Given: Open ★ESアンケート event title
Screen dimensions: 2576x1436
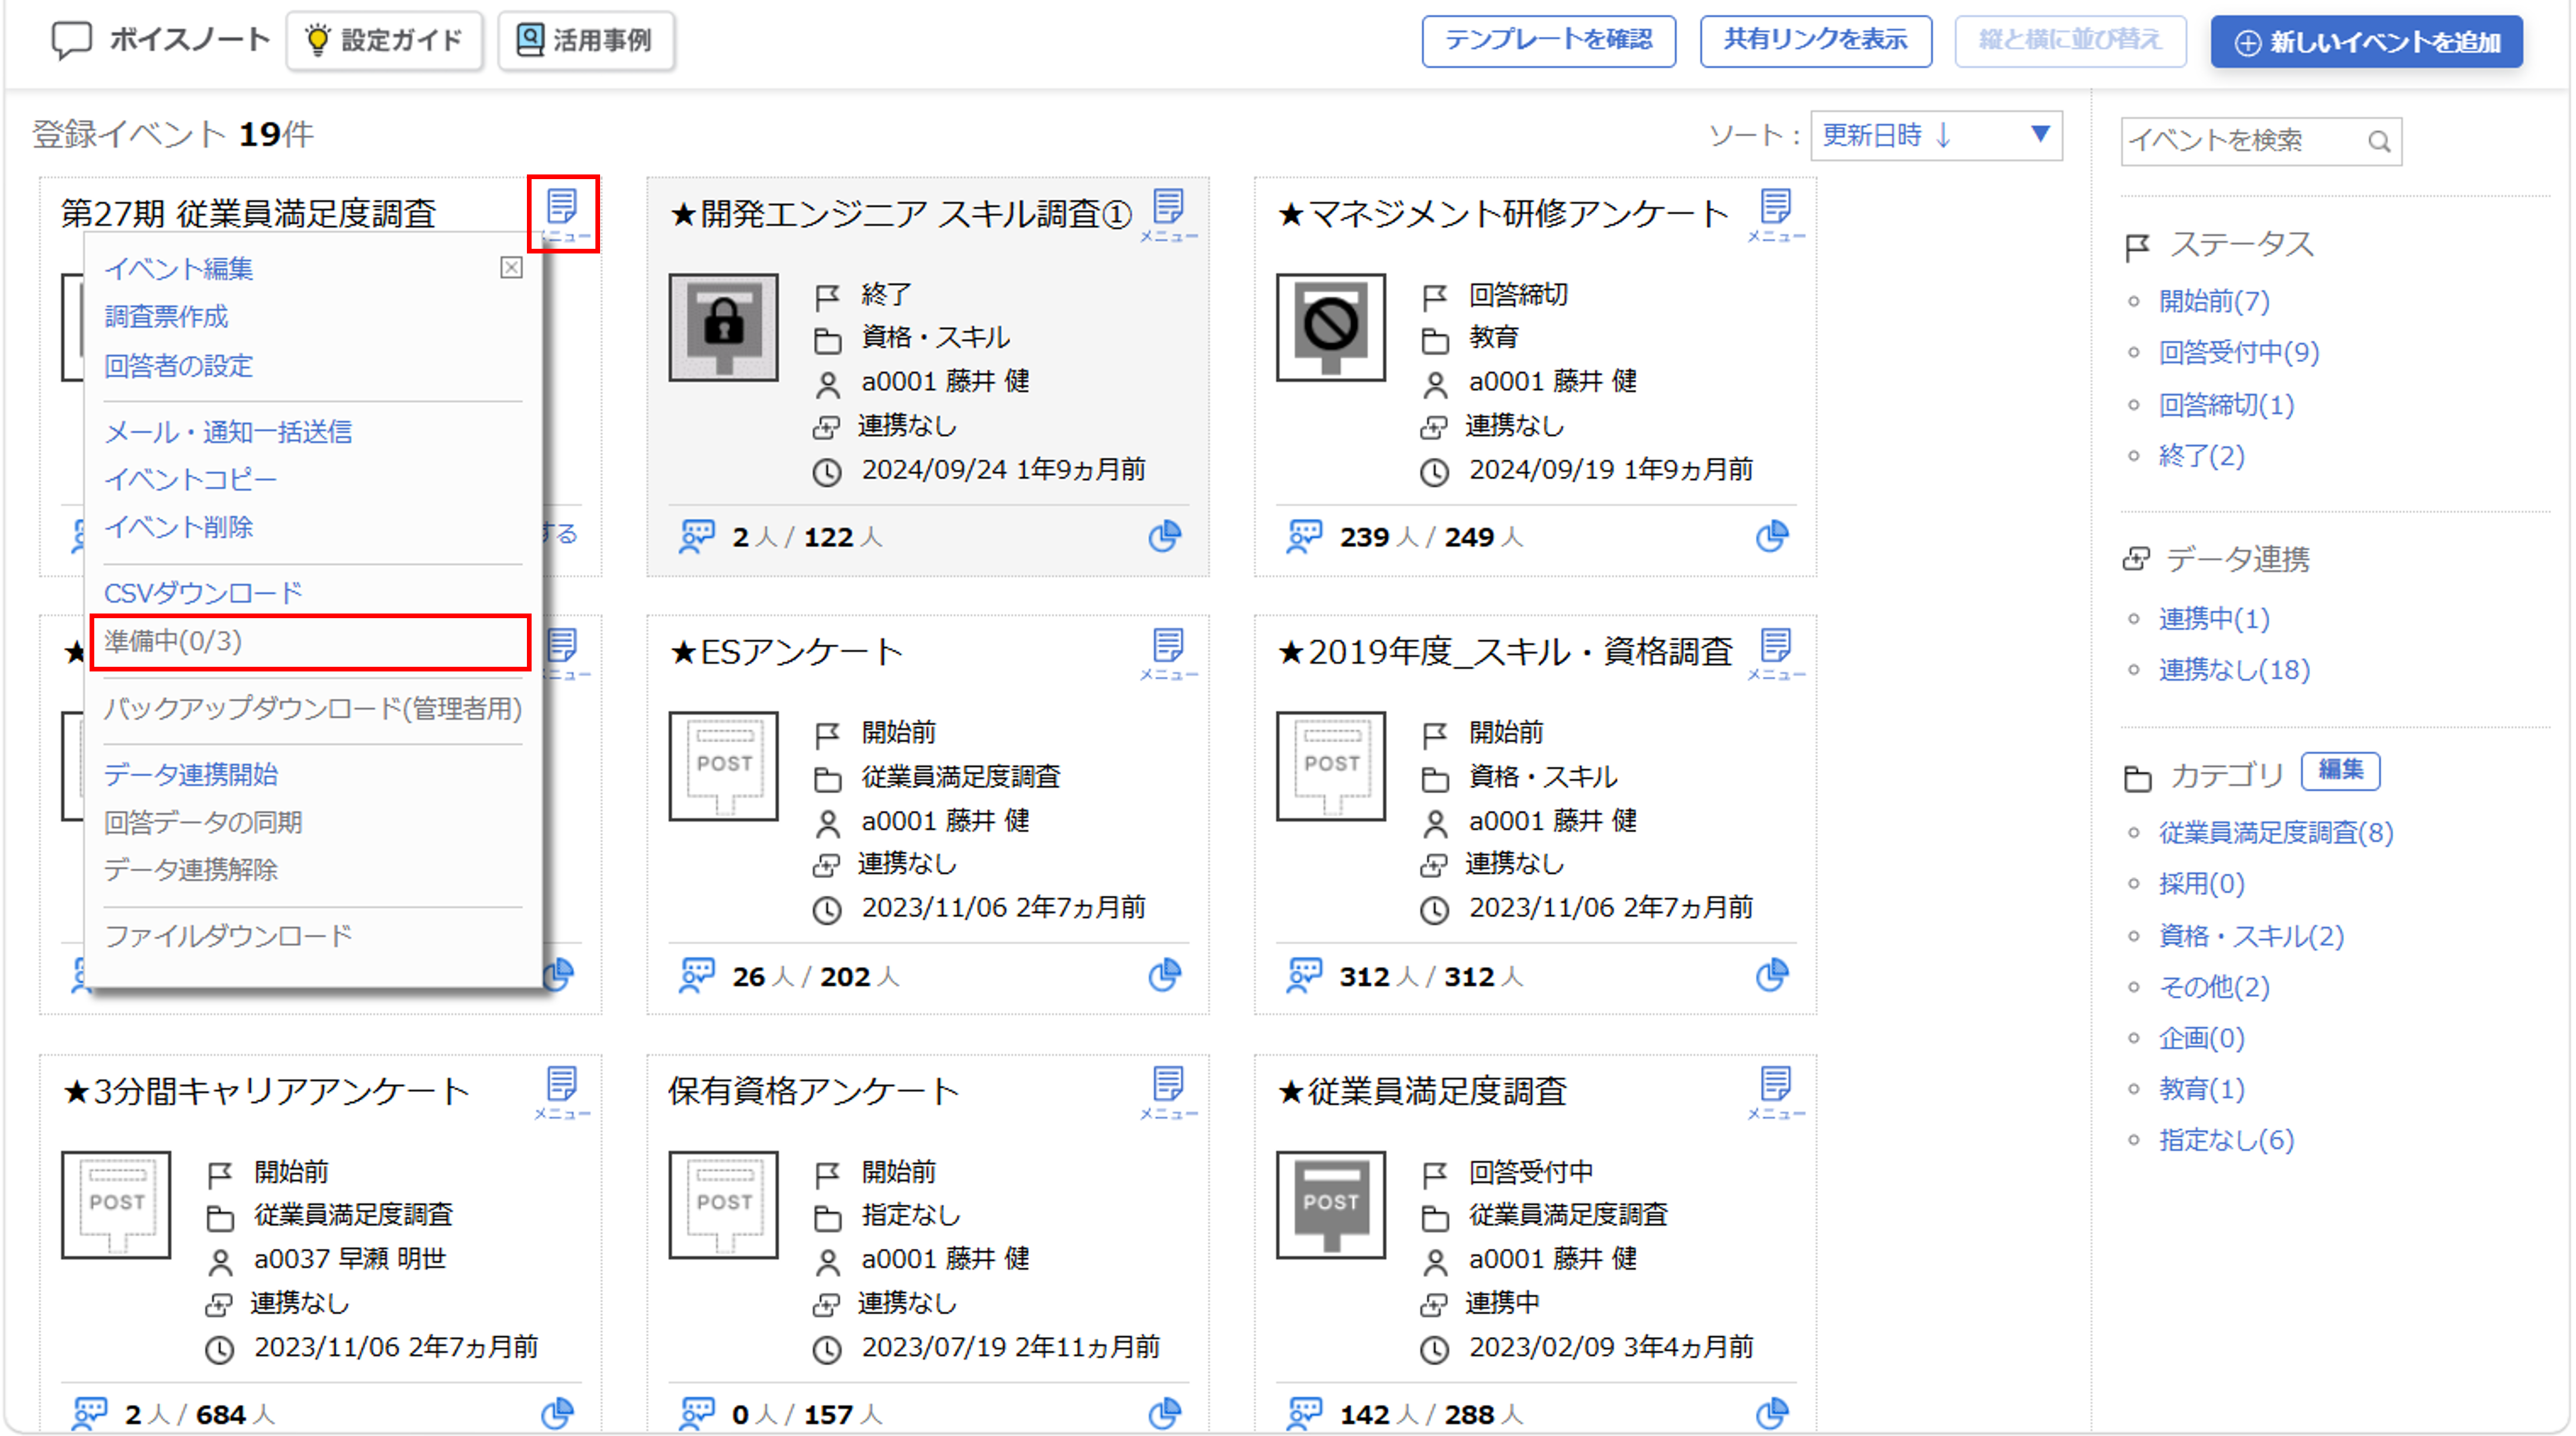Looking at the screenshot, I should (x=786, y=653).
